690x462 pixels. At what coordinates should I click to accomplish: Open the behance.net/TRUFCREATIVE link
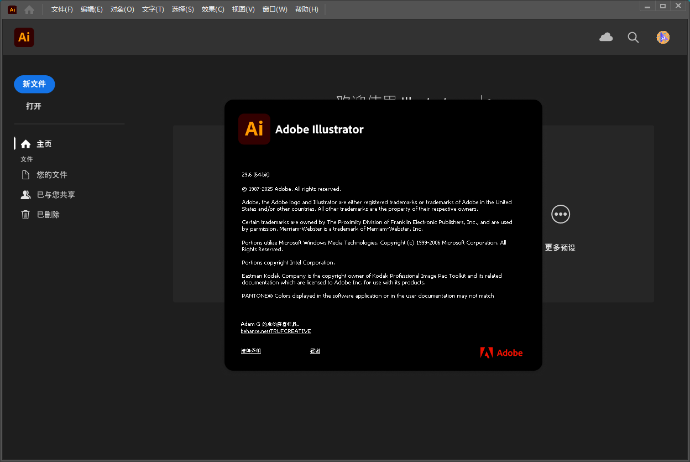click(x=276, y=331)
